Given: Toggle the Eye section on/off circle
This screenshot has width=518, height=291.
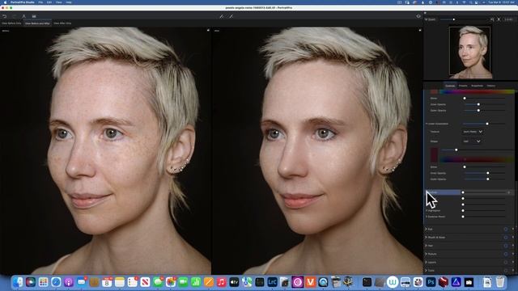Looking at the screenshot, I should (506, 229).
